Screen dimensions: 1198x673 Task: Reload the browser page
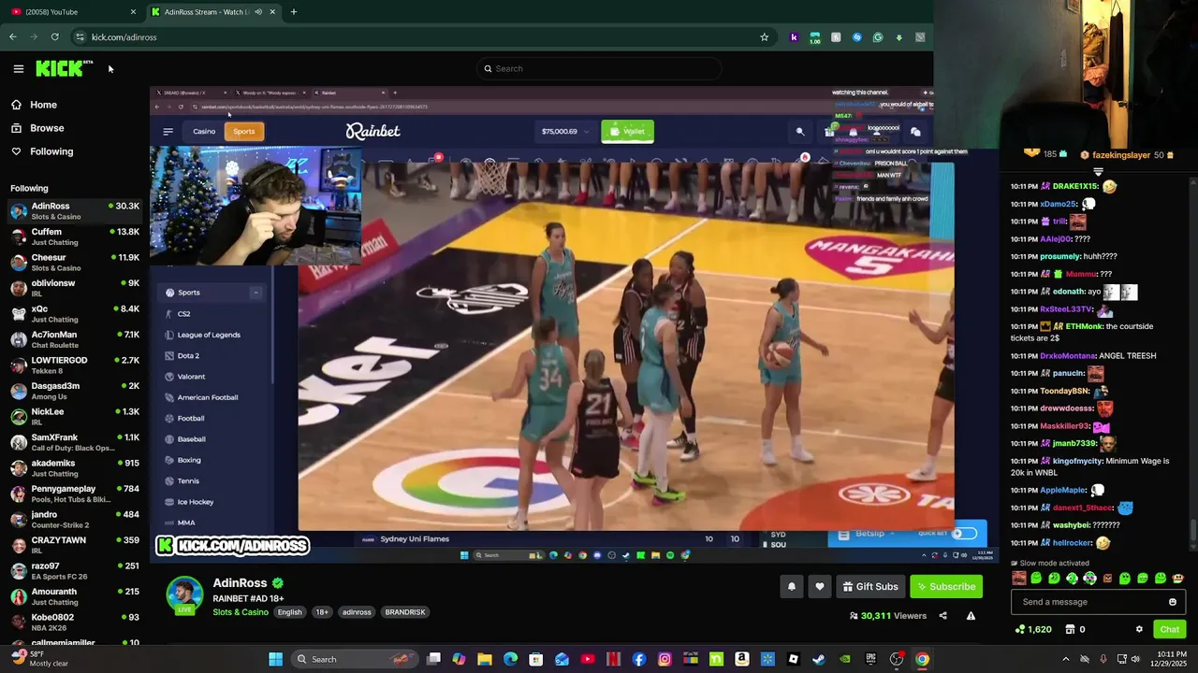point(54,37)
